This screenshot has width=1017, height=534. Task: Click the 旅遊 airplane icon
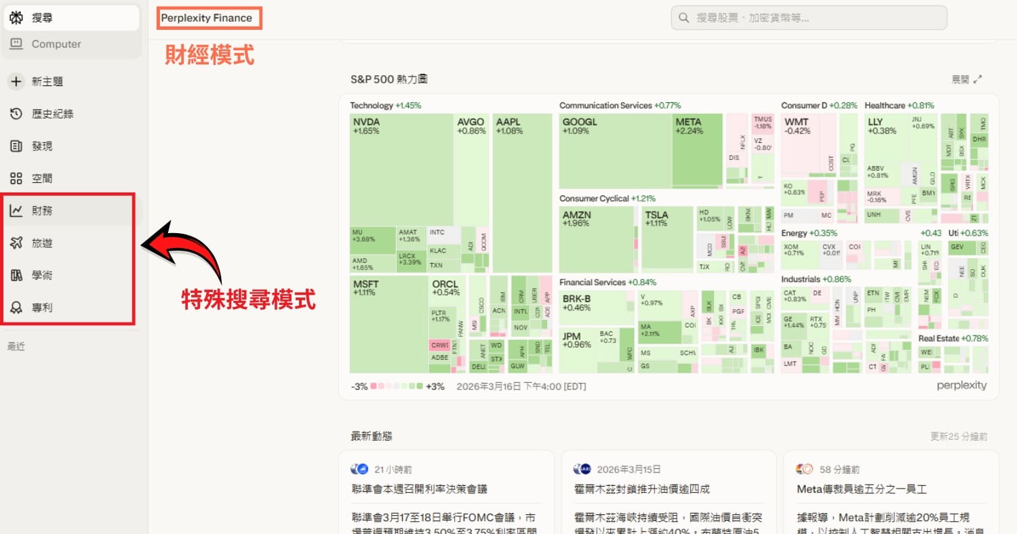[16, 243]
